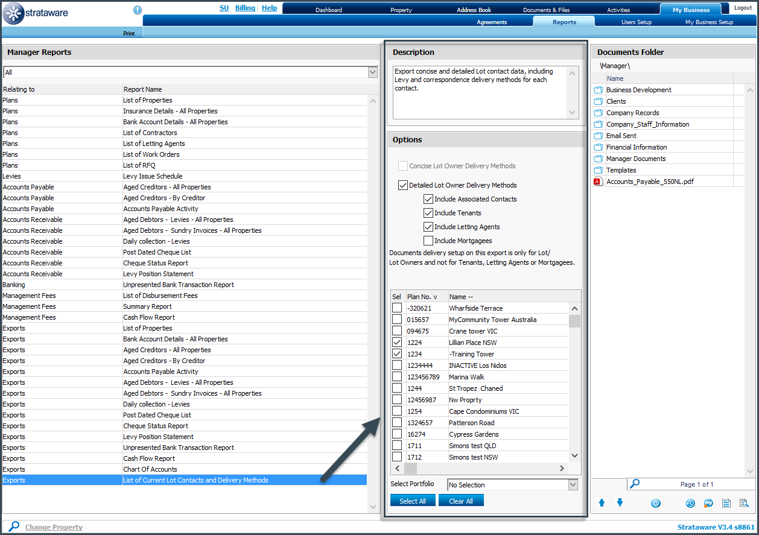Open the Billing link

click(x=245, y=8)
